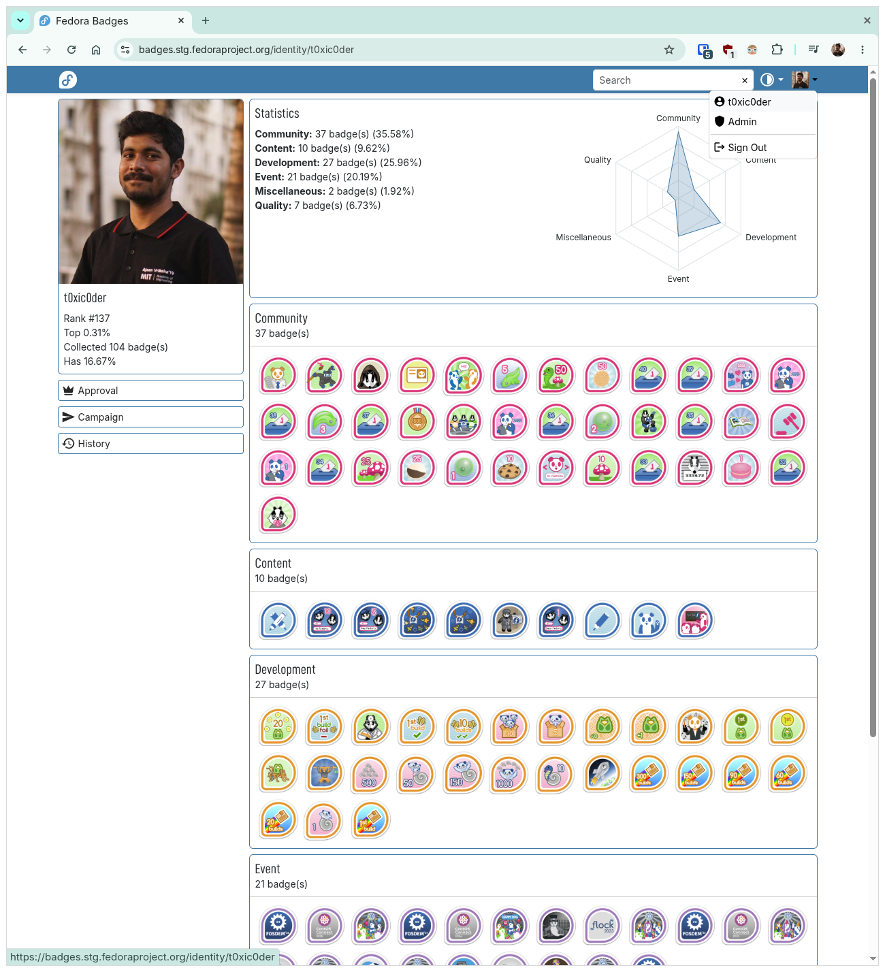Select the "60 builds" rainbow badge
This screenshot has height=972, width=885.
click(x=788, y=773)
